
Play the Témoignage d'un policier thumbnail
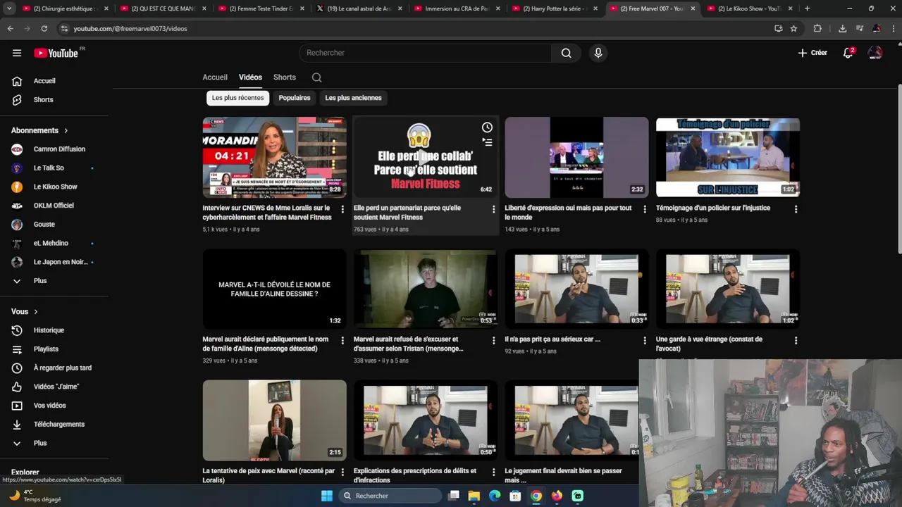(727, 157)
